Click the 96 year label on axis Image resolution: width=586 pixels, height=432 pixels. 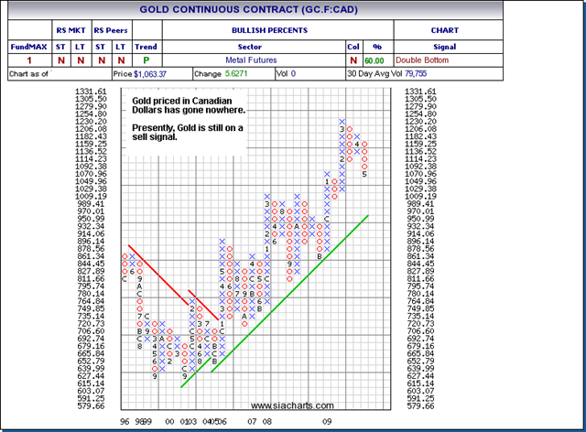[x=125, y=422]
